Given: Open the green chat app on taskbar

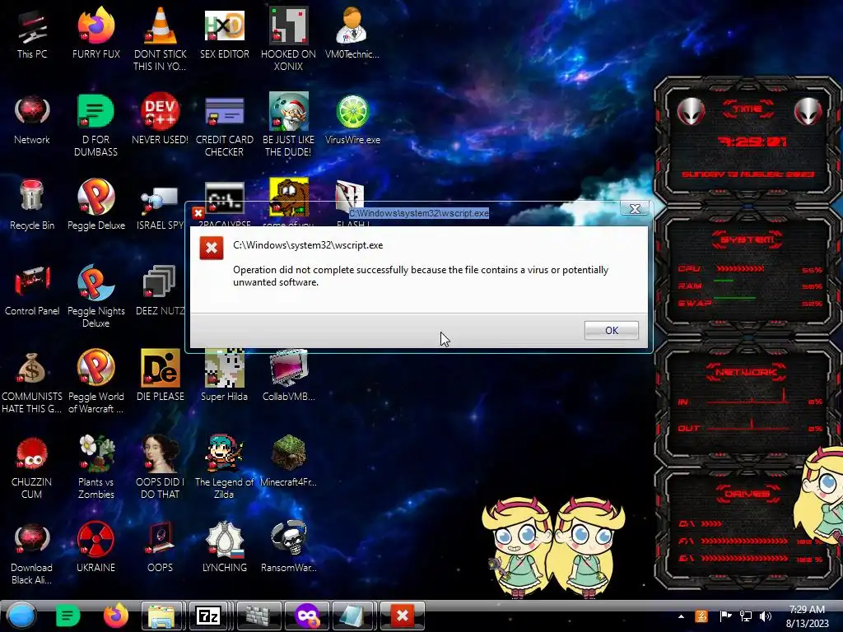Looking at the screenshot, I should click(68, 616).
